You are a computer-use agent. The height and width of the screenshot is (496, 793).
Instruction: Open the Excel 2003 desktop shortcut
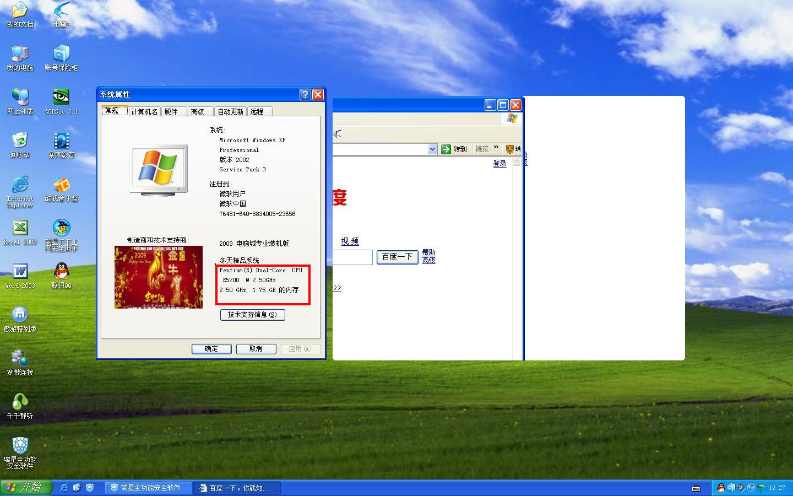tap(20, 232)
